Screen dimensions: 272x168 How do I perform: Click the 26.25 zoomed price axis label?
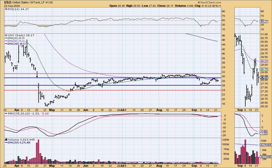(264, 106)
